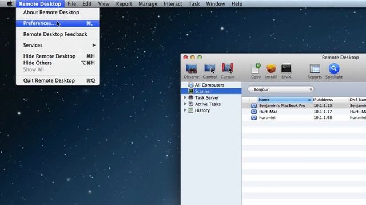The height and width of the screenshot is (205, 366).
Task: Select Hide Remote Desktop
Action: pyautogui.click(x=58, y=56)
